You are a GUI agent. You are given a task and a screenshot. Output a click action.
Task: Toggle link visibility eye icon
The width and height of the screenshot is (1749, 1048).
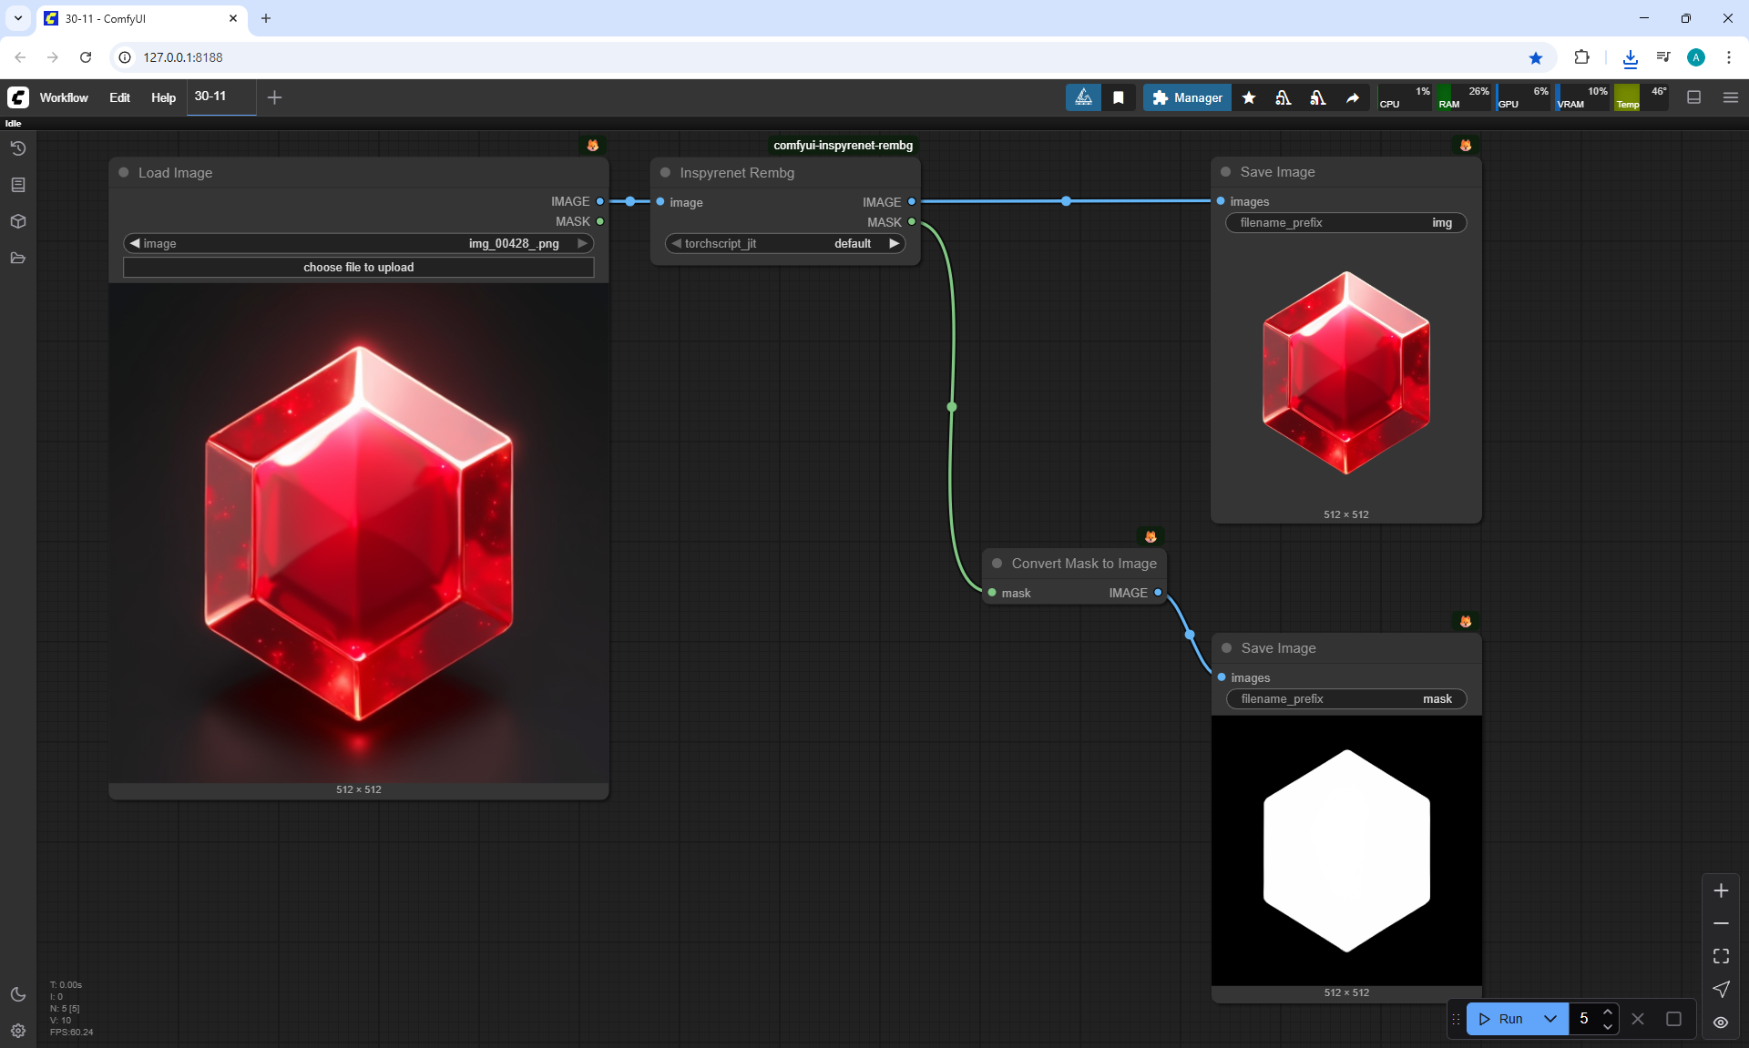pos(1721,1023)
